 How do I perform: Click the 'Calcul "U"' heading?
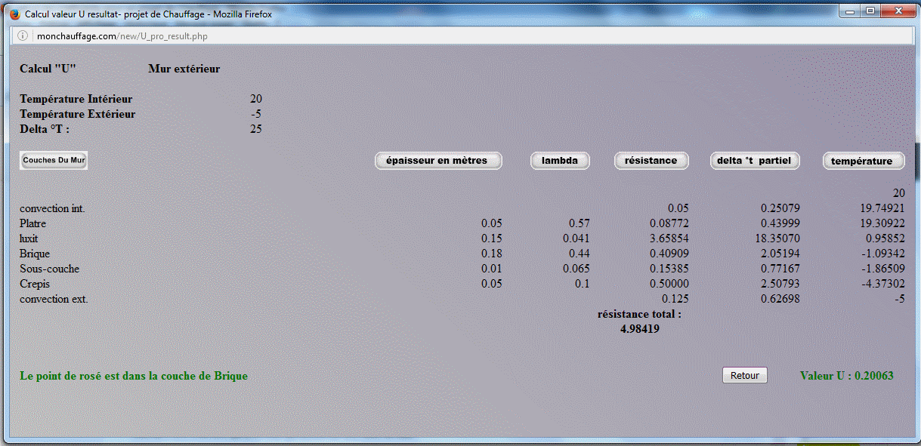[48, 69]
